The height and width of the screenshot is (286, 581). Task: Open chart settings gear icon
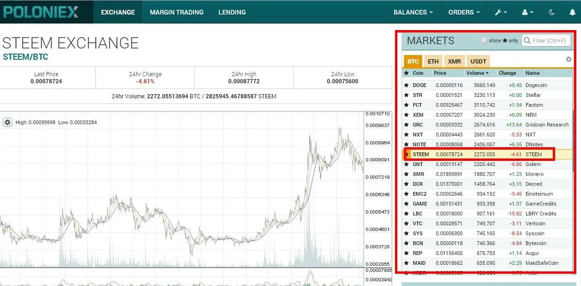[8, 122]
